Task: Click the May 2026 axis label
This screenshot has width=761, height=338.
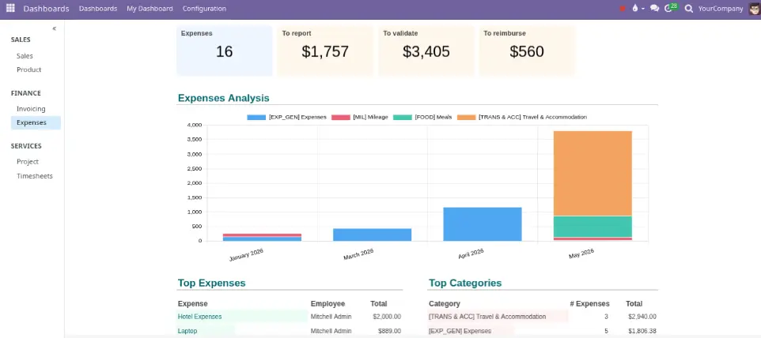Action: point(581,253)
